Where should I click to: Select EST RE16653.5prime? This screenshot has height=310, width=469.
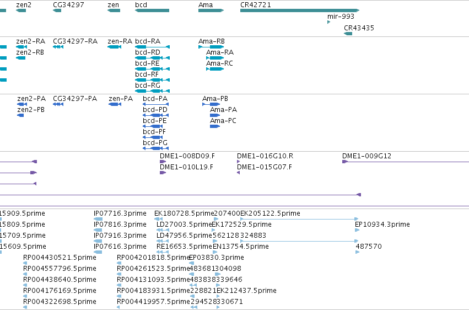coord(163,252)
